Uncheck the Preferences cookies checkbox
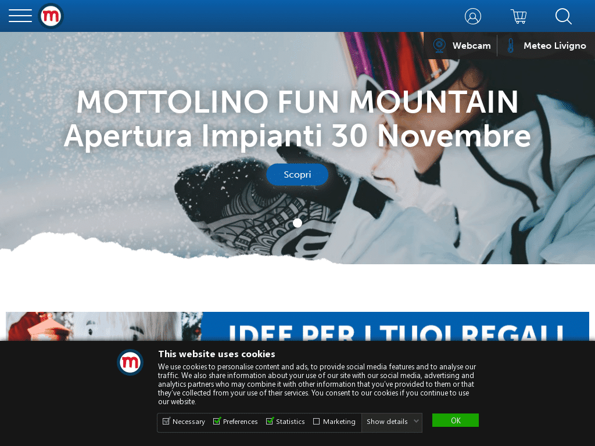Viewport: 595px width, 446px height. pyautogui.click(x=217, y=421)
